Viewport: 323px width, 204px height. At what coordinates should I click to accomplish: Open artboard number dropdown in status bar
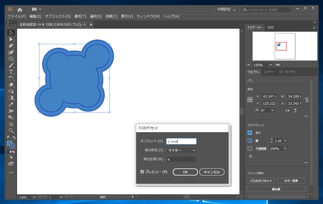pyautogui.click(x=61, y=197)
